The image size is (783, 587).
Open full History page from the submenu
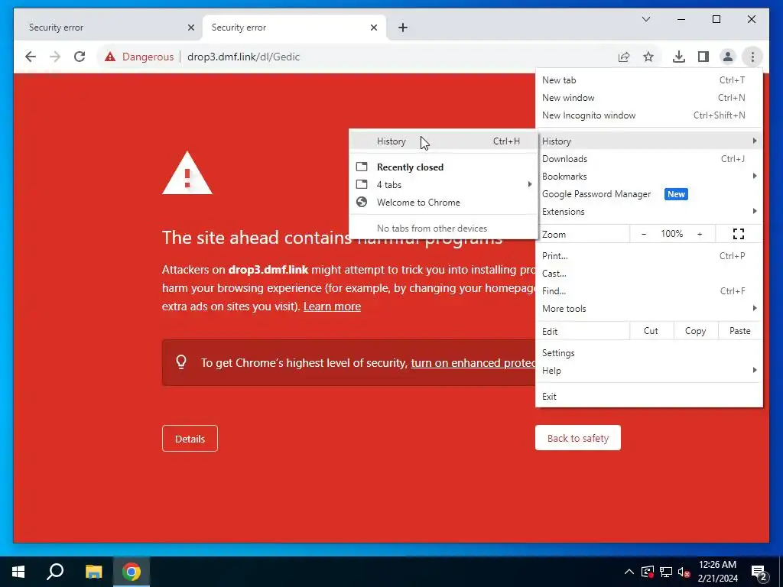443,141
